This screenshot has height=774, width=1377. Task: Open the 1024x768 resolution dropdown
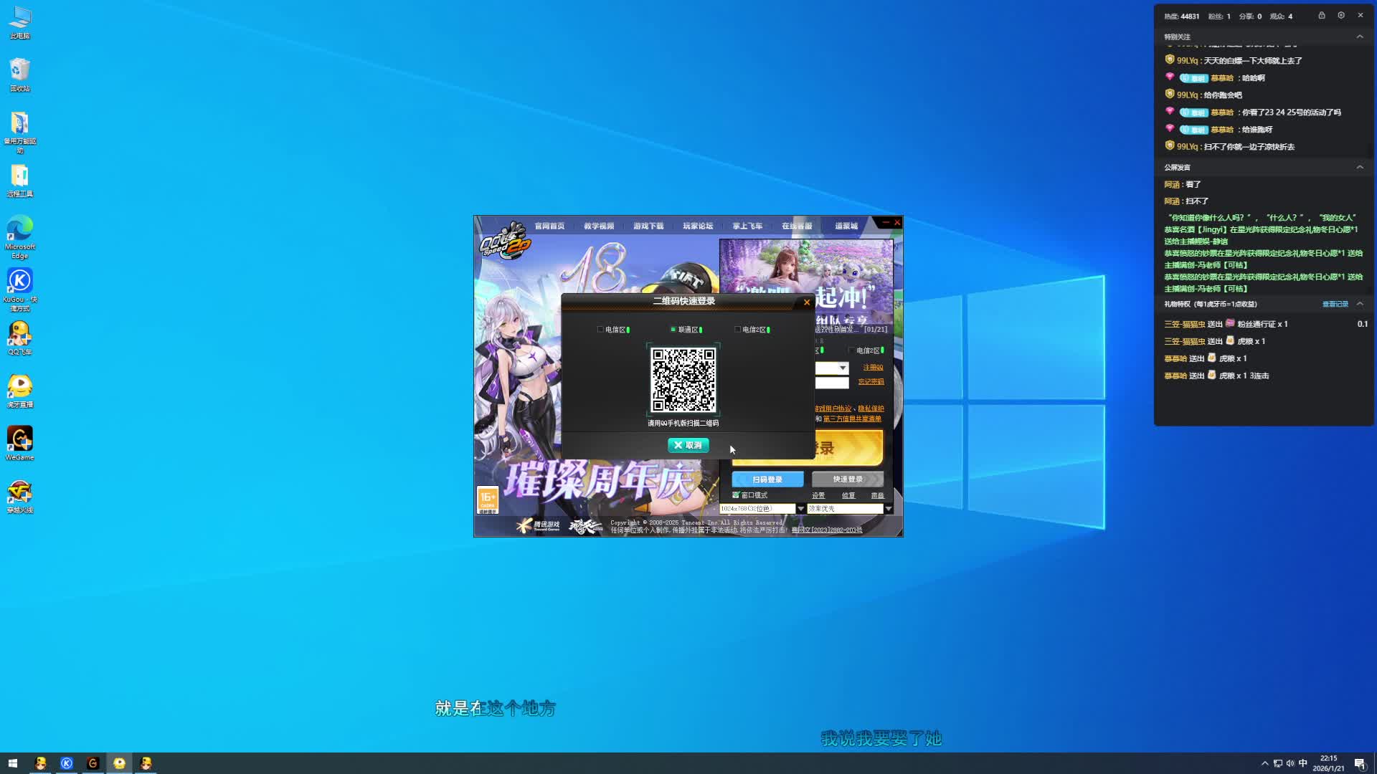click(x=801, y=509)
